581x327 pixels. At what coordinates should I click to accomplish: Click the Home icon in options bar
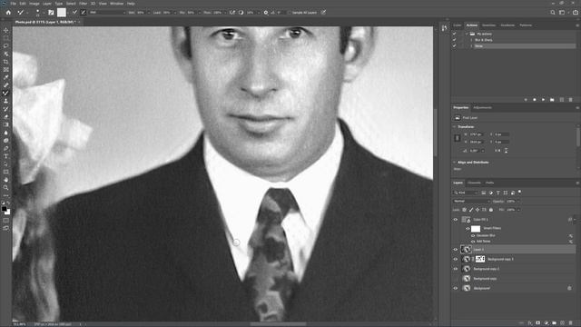click(x=8, y=12)
